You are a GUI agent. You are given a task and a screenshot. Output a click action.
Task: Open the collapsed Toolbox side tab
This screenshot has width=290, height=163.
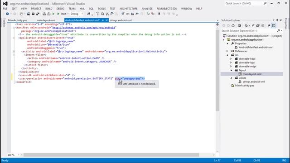(4, 23)
